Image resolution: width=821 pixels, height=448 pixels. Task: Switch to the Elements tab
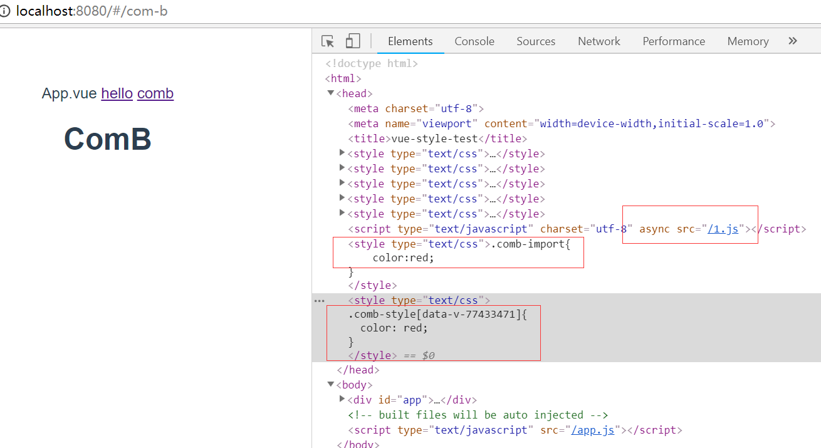[410, 41]
